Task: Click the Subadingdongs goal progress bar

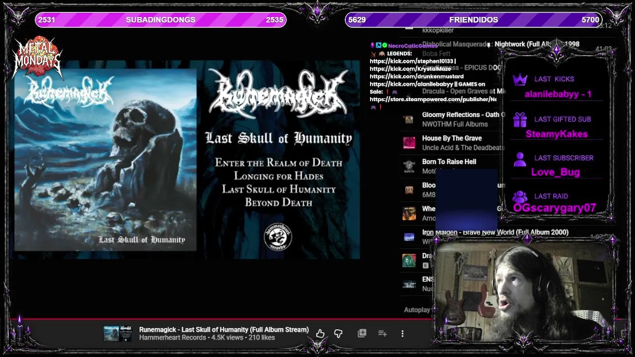Action: click(x=161, y=20)
